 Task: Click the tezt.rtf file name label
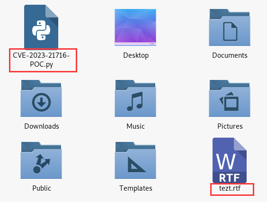(230, 188)
